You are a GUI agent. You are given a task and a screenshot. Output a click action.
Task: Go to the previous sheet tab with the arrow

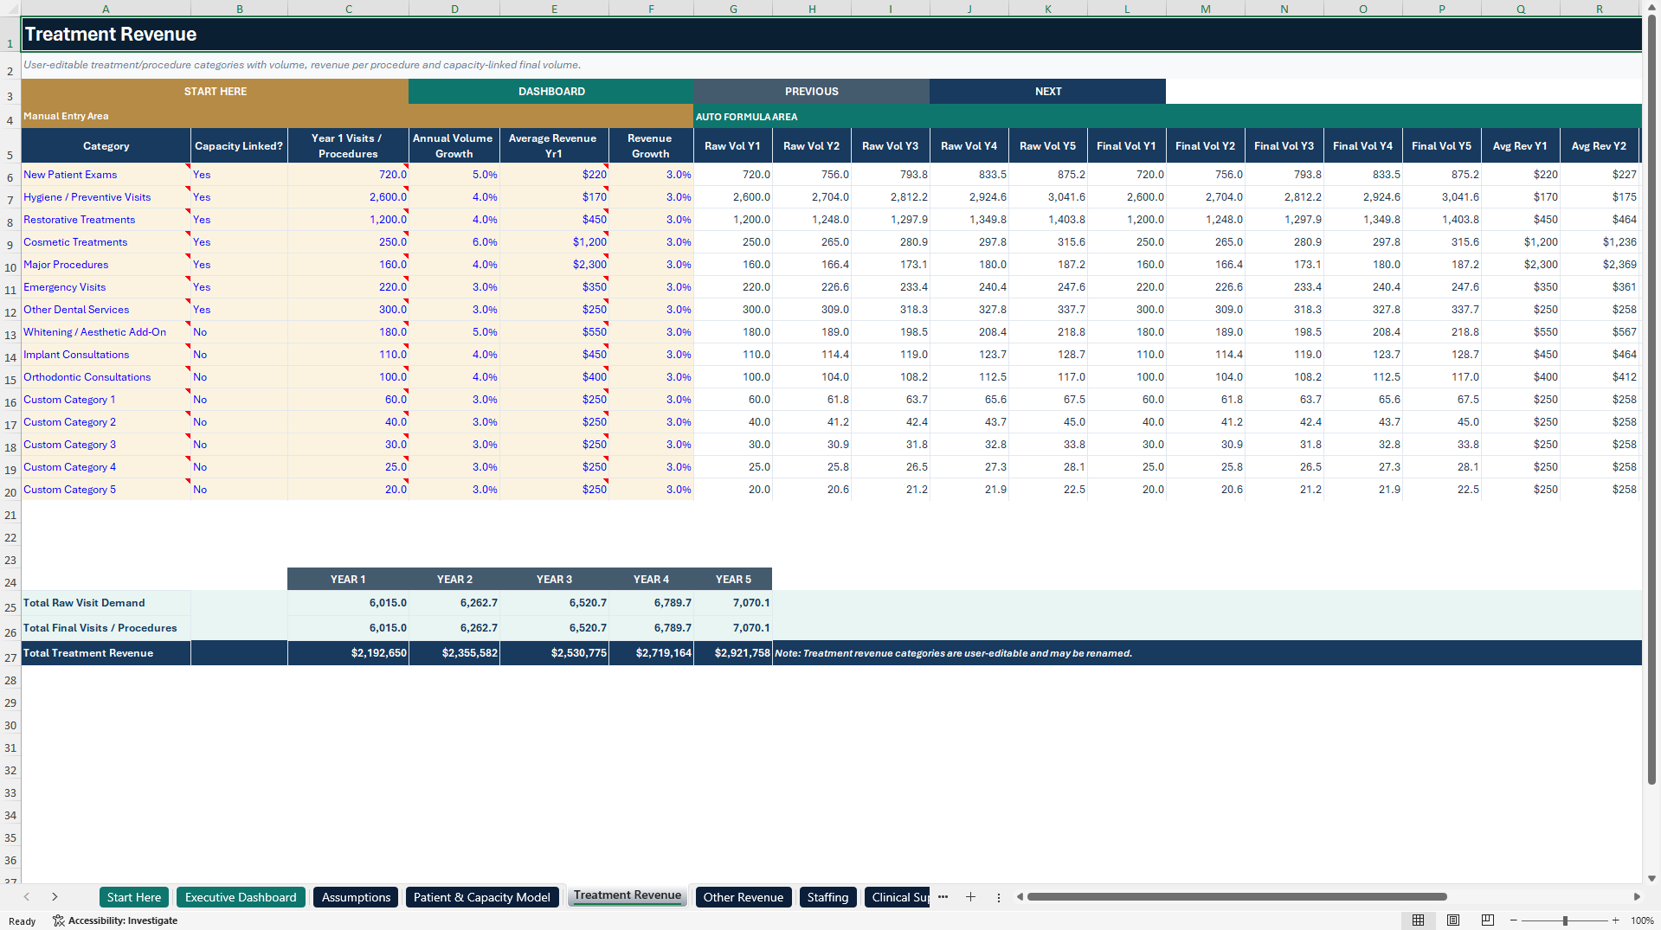(x=27, y=897)
